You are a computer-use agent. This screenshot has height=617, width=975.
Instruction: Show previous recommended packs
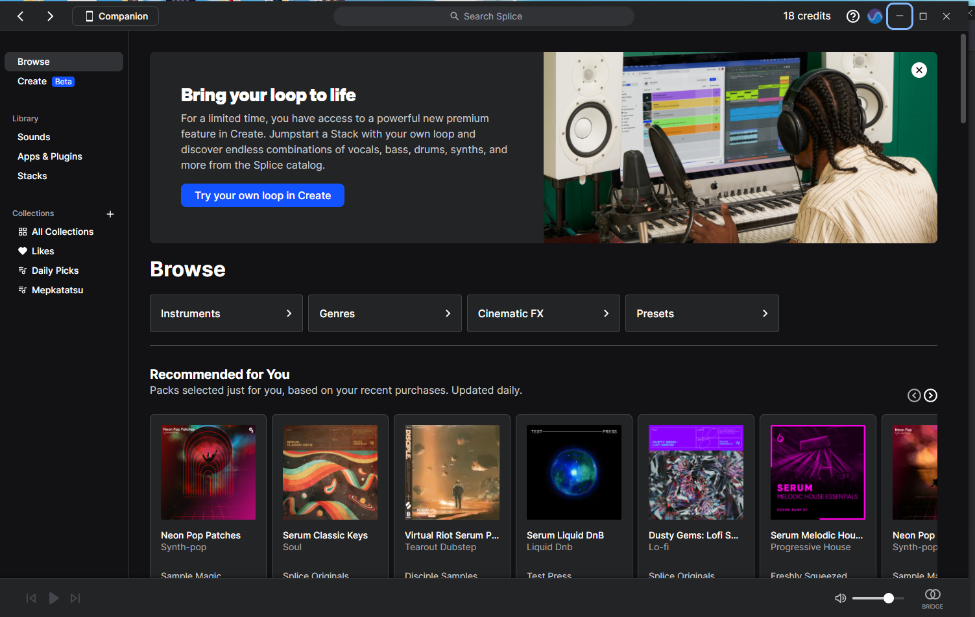point(914,395)
